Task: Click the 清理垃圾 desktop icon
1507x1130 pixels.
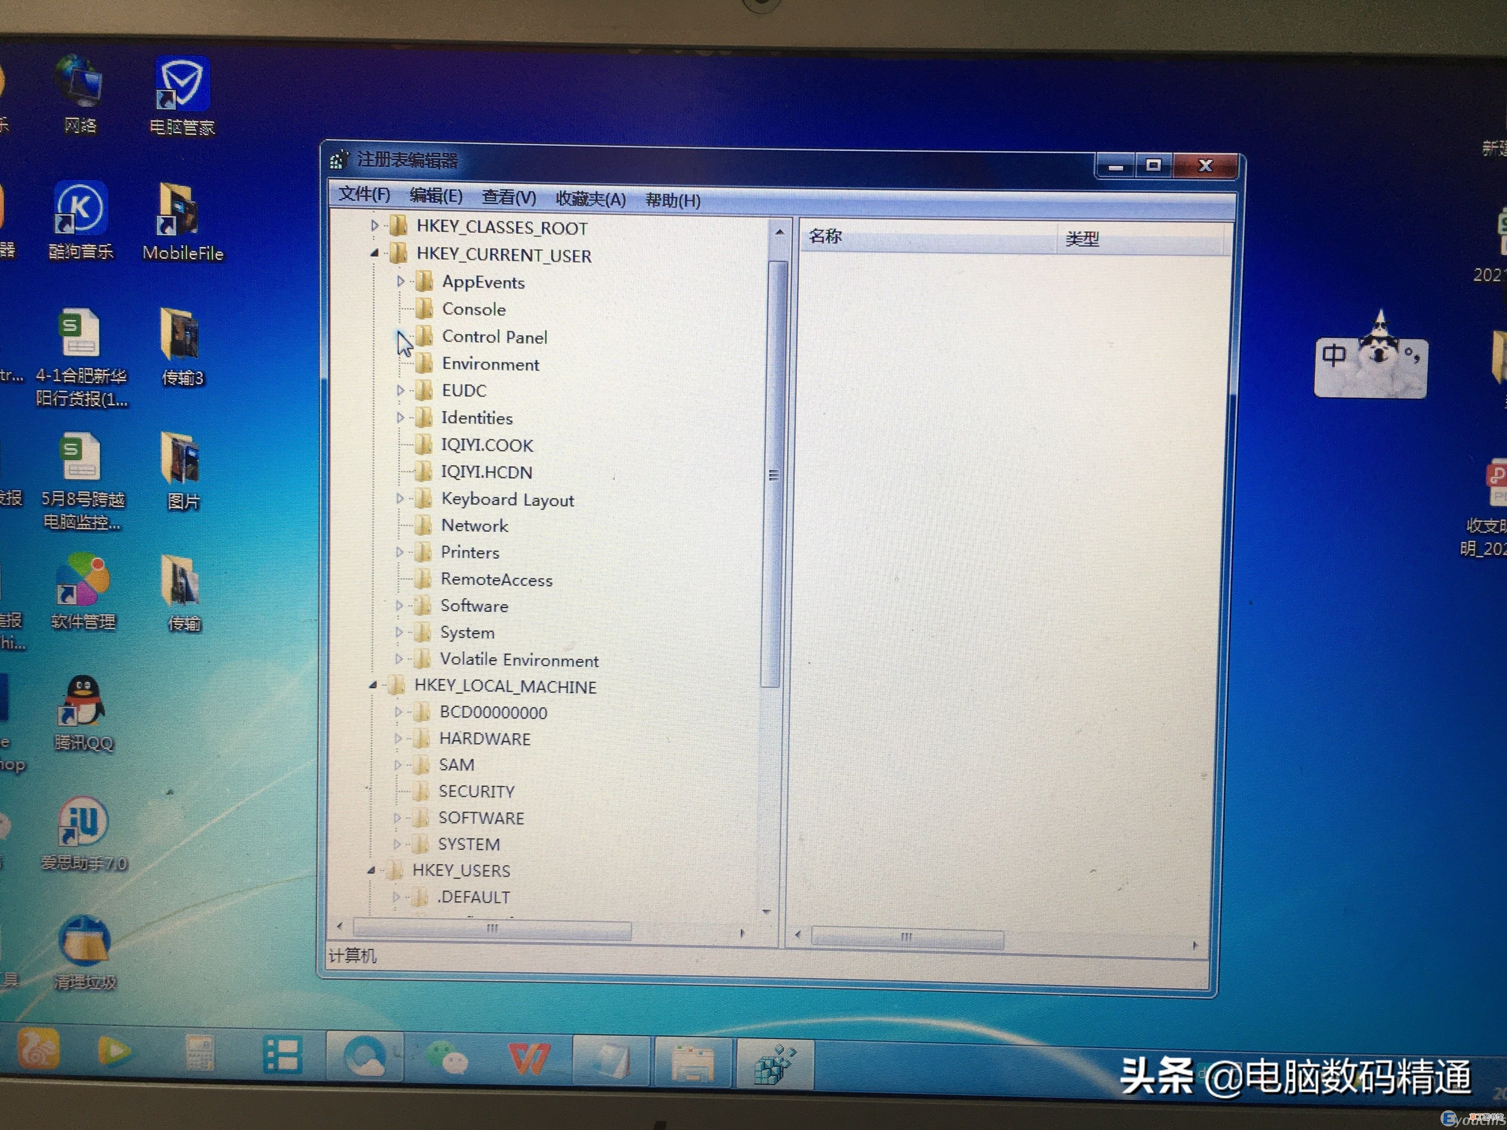Action: tap(84, 953)
